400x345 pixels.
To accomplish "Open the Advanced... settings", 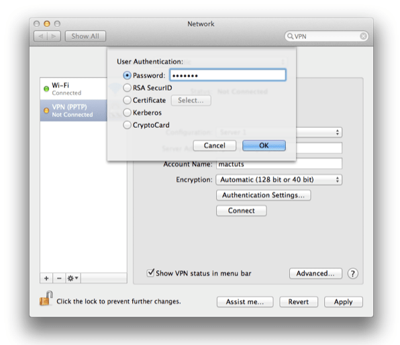I will coord(315,274).
